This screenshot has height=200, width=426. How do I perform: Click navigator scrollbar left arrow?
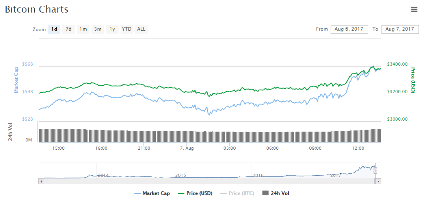pos(41,181)
